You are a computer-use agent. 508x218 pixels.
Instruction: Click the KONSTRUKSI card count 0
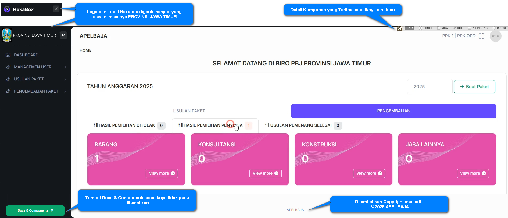tap(305, 159)
